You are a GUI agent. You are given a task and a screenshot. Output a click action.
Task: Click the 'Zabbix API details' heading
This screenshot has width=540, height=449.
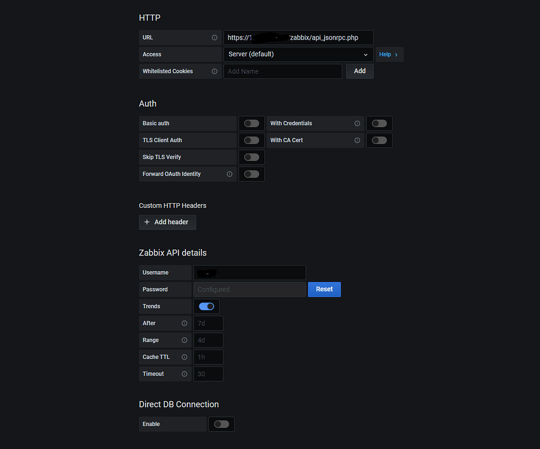[x=173, y=253]
